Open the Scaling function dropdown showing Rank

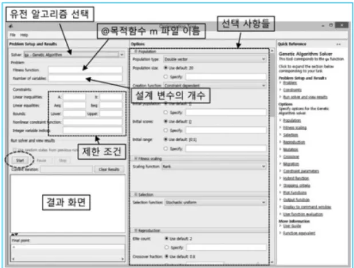tap(214, 167)
